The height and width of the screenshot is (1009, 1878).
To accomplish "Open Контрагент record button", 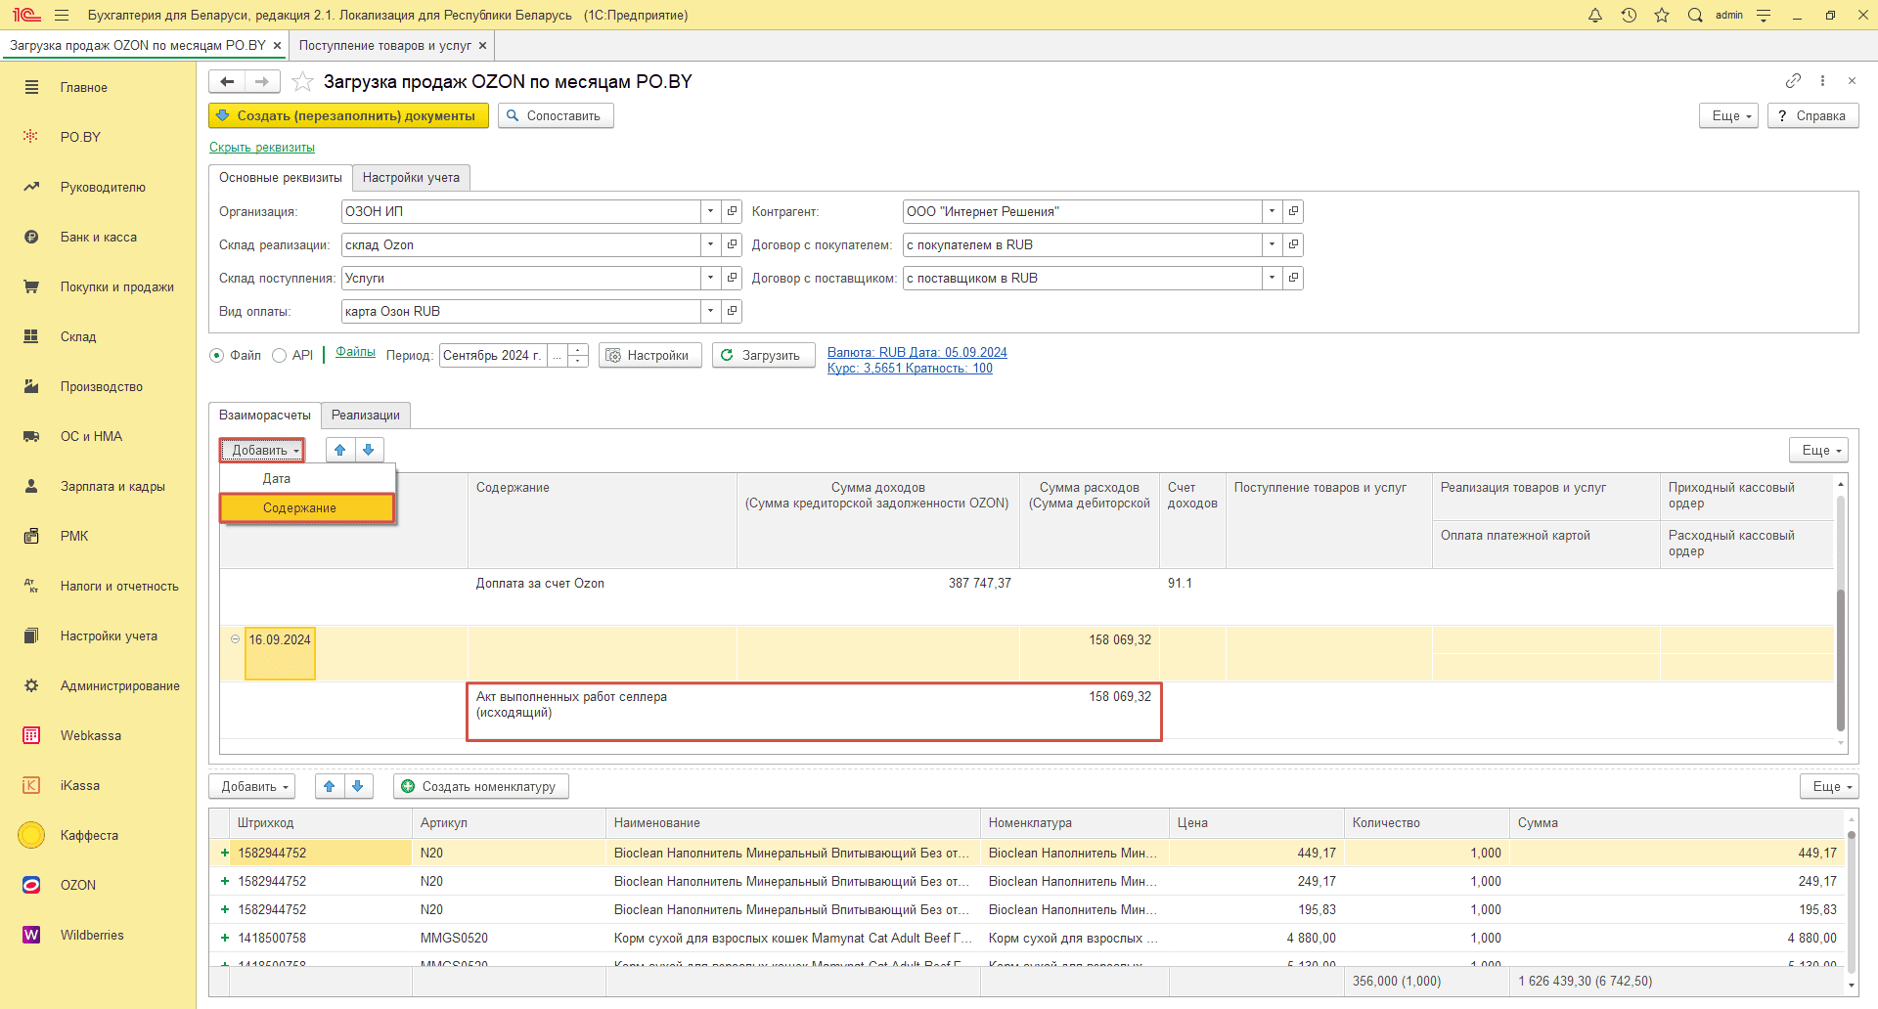I will tap(1293, 211).
